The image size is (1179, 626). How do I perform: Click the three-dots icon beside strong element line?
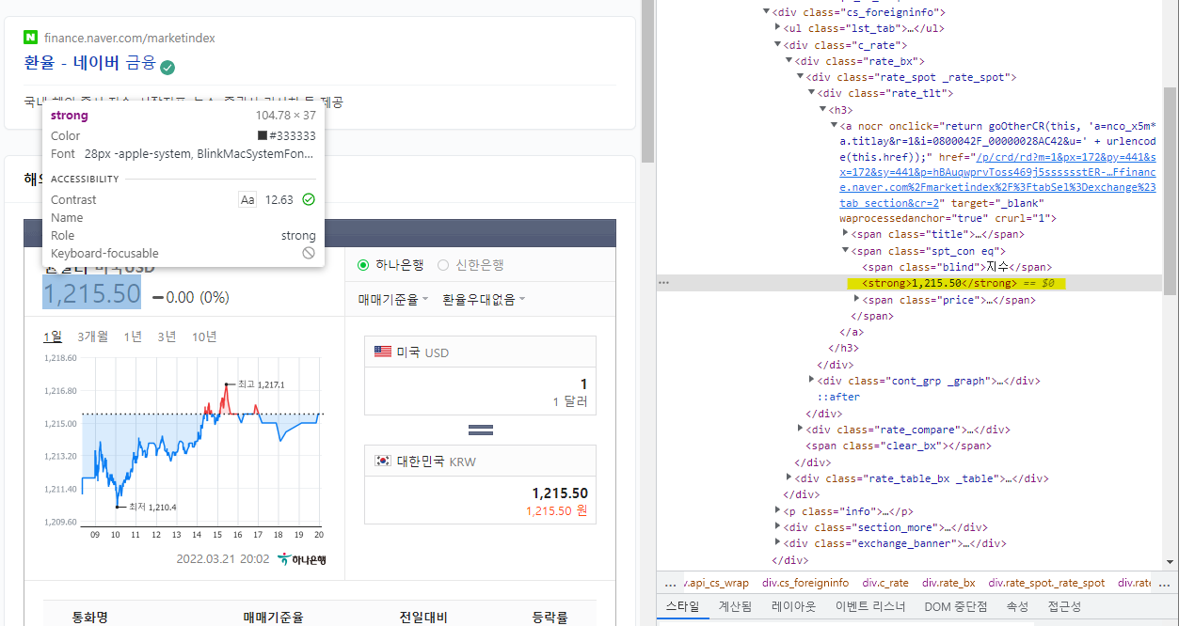tap(664, 282)
